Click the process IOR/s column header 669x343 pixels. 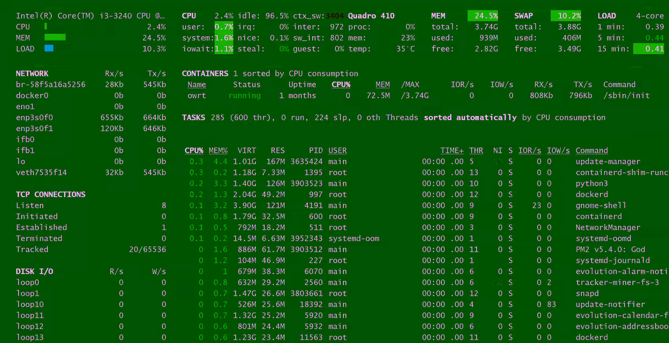[x=530, y=151]
